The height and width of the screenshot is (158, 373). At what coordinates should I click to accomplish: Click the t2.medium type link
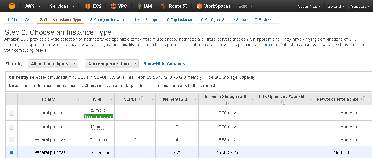coord(98,140)
